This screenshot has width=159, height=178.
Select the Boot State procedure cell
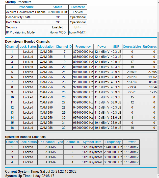click(x=26, y=22)
